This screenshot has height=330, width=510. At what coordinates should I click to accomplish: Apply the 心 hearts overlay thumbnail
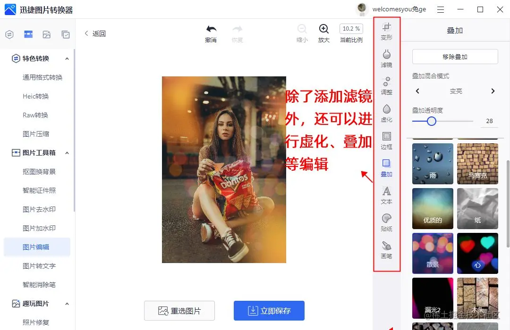[x=477, y=253]
